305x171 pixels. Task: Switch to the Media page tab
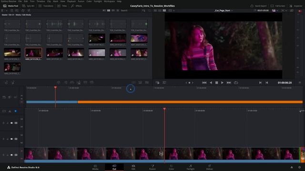[x=95, y=167]
